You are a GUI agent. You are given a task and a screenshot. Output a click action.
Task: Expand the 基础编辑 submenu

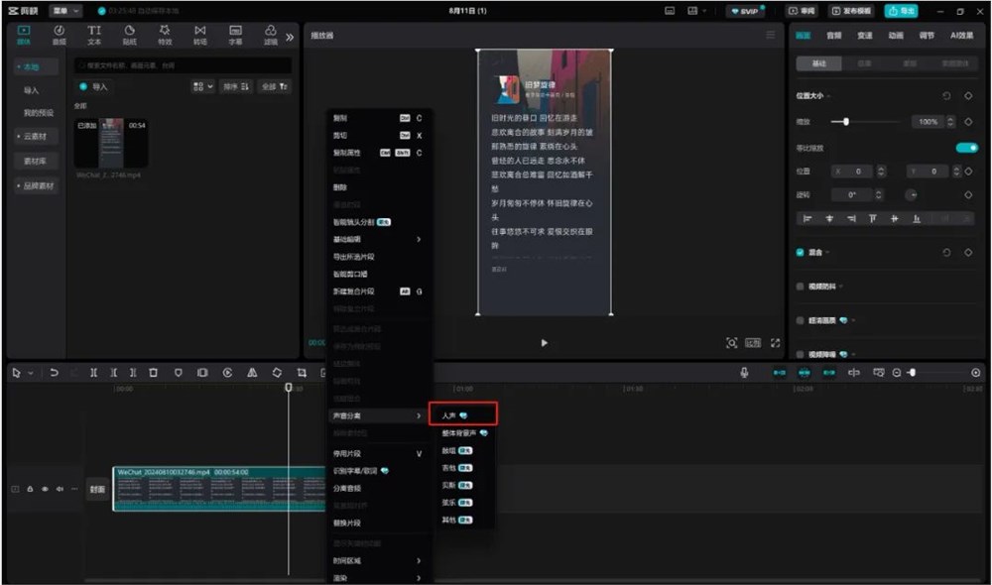pos(378,239)
